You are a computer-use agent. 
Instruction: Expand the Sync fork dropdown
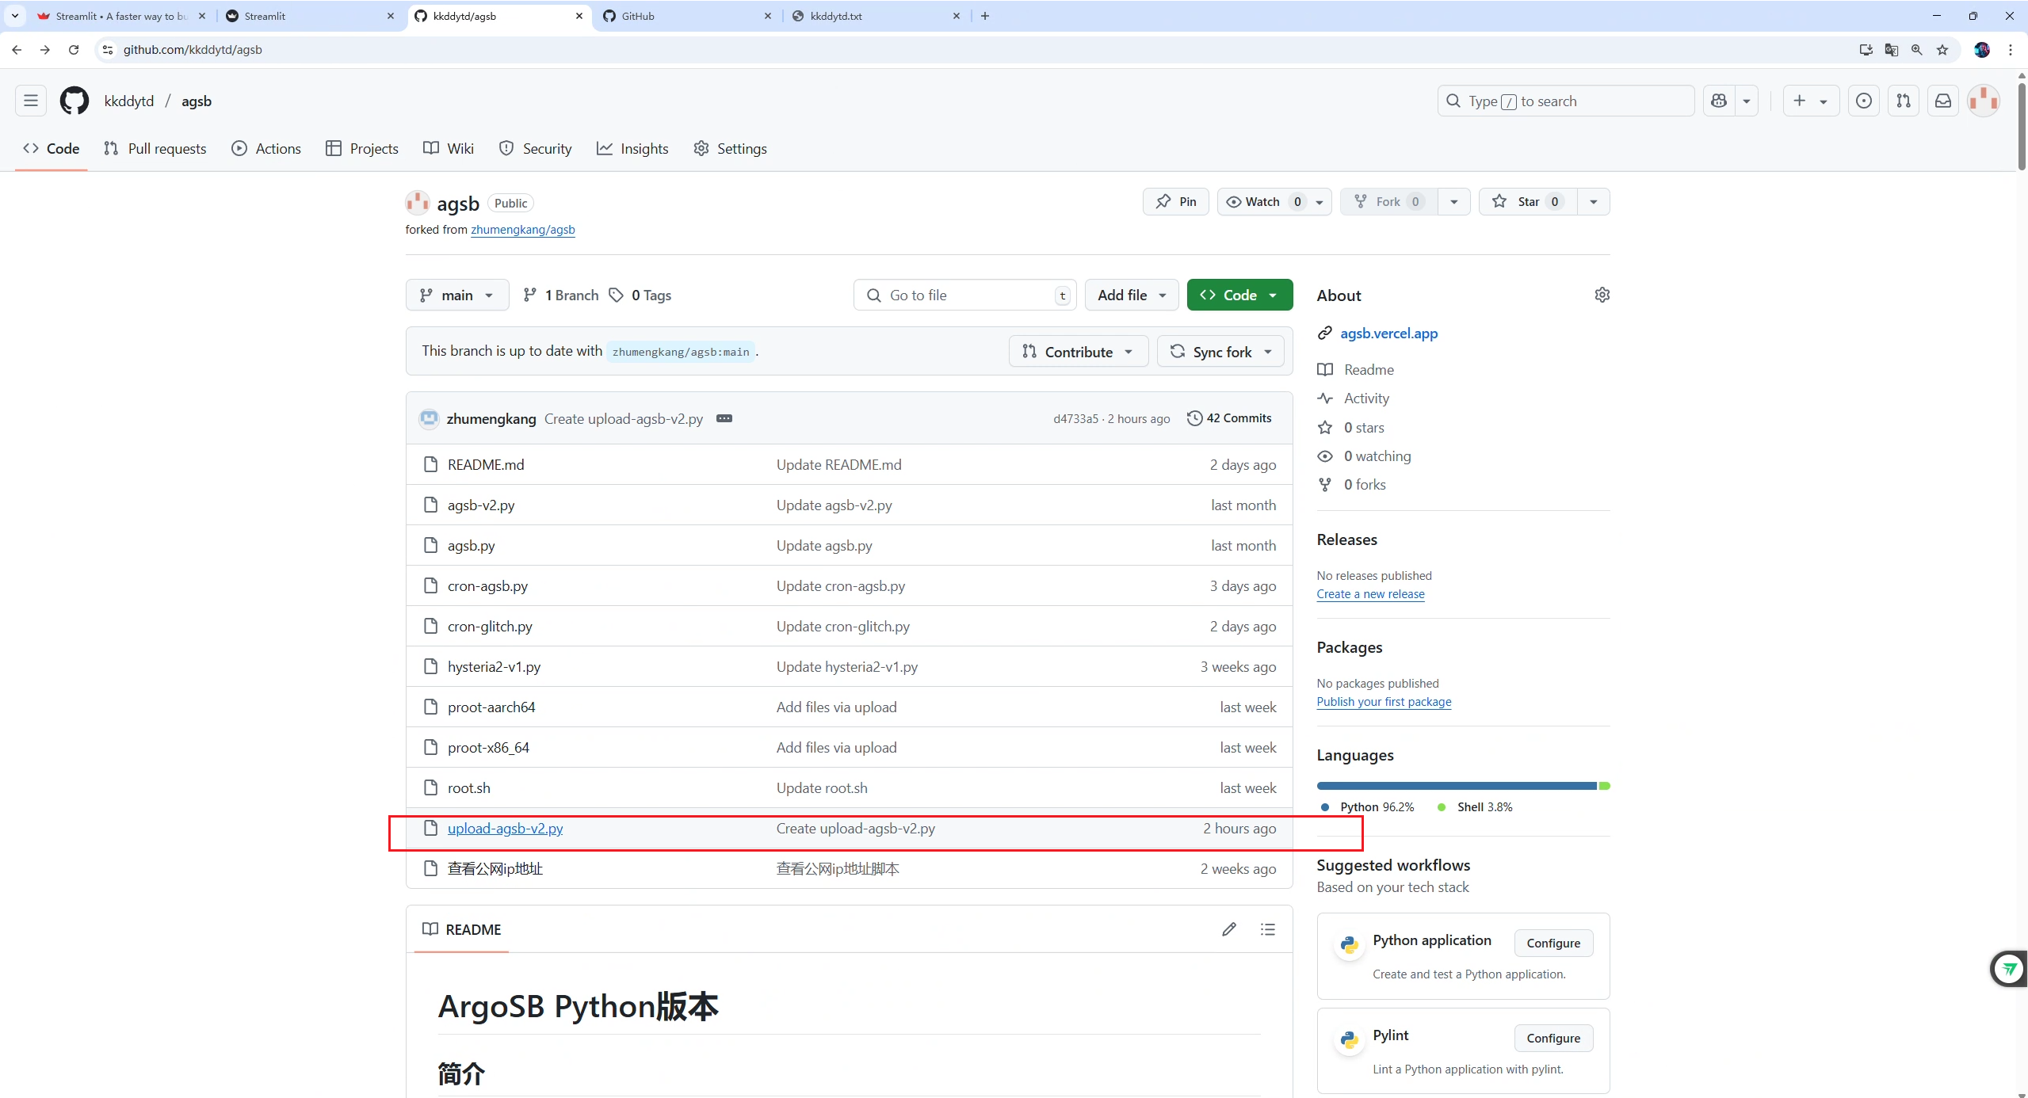click(x=1221, y=351)
